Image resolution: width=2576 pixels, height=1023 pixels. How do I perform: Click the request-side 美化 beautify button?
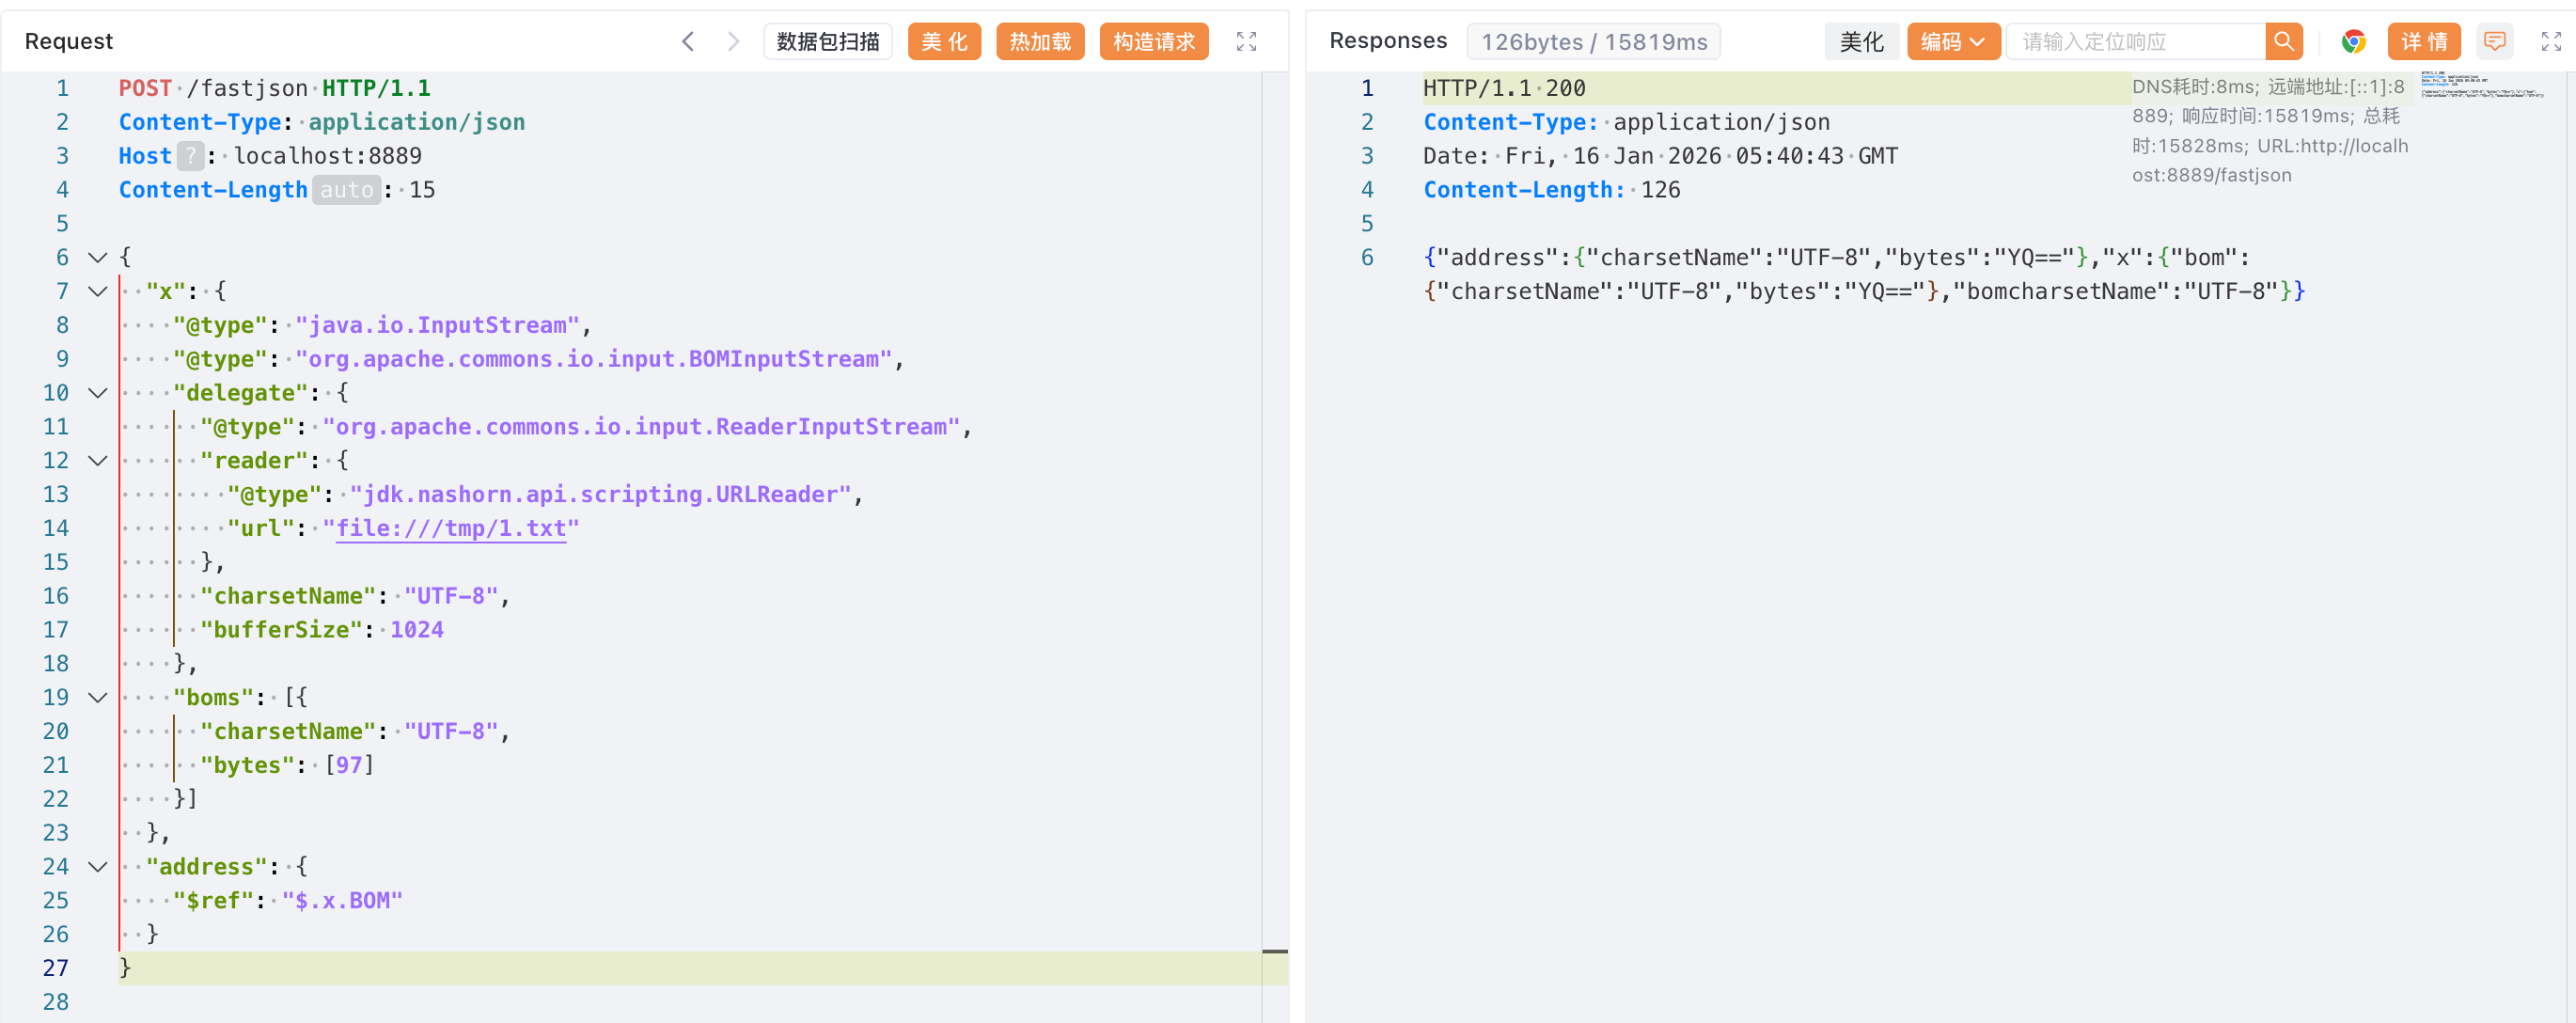pyautogui.click(x=943, y=41)
